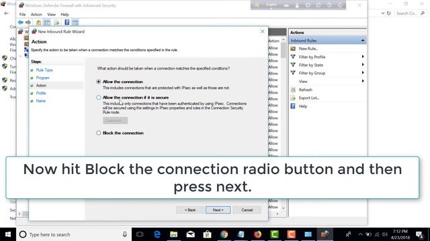Click New Rule... in Actions pane
Viewport: 430px width, 241px height.
click(308, 49)
